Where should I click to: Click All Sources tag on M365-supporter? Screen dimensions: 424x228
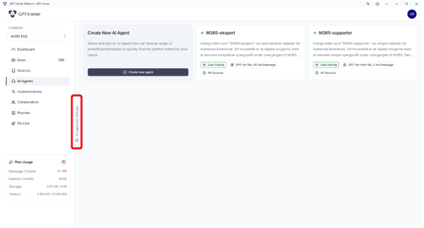tap(326, 73)
